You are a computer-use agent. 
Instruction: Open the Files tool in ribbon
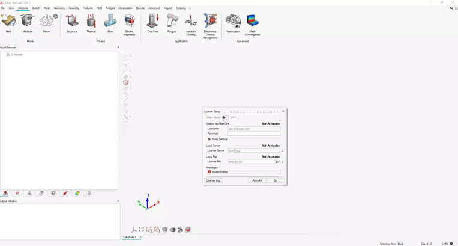[x=8, y=23]
